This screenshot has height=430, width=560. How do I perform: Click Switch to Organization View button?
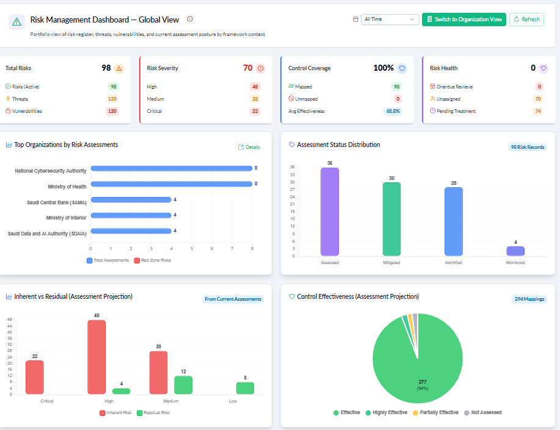point(464,20)
